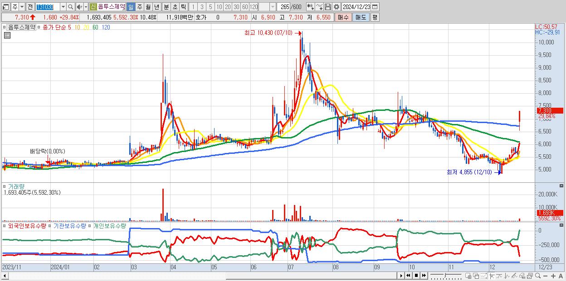Click the dotted region chart icon
The image size is (566, 281).
click(x=483, y=276)
